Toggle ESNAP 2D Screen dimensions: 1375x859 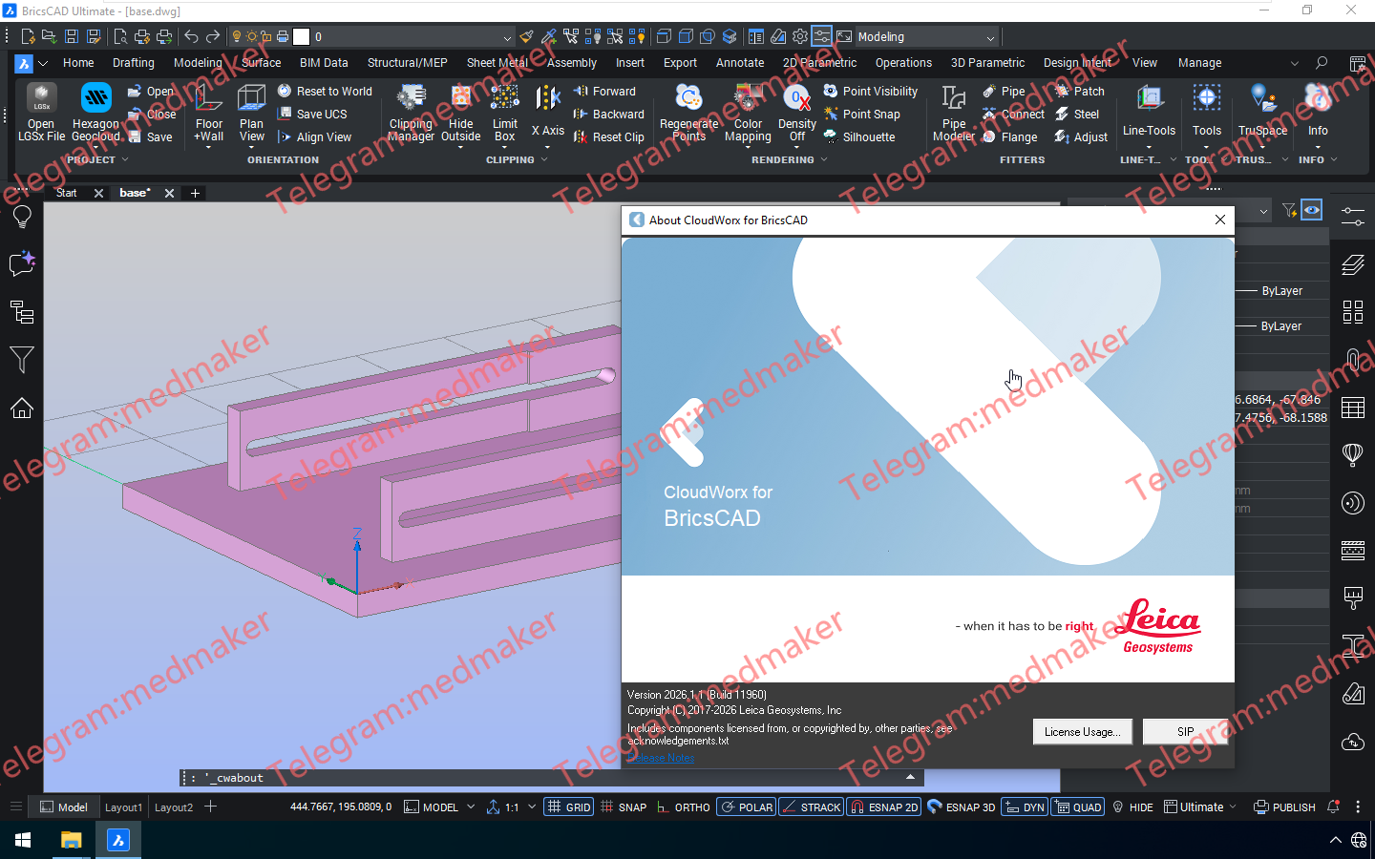point(883,807)
